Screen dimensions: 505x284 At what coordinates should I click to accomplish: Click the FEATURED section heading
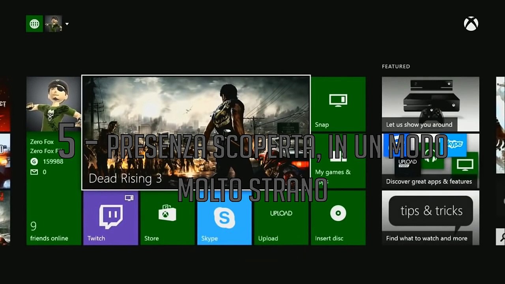(396, 66)
